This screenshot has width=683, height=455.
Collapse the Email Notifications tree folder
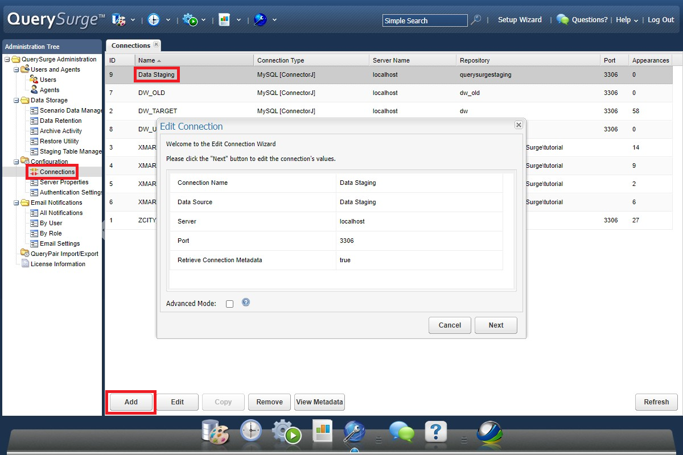point(17,202)
